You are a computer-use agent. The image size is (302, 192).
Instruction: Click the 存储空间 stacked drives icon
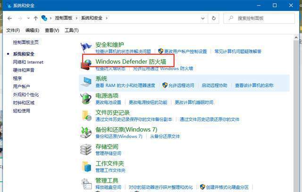(86, 149)
